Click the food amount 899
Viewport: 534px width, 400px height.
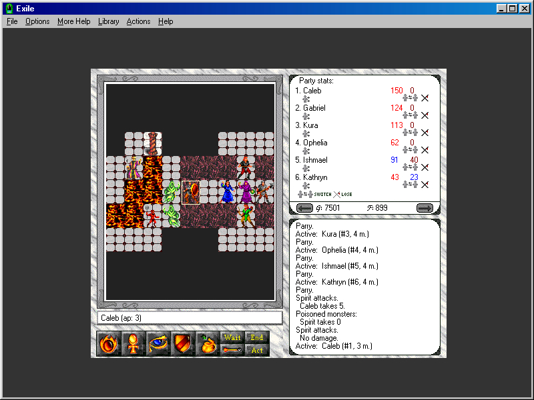point(381,208)
